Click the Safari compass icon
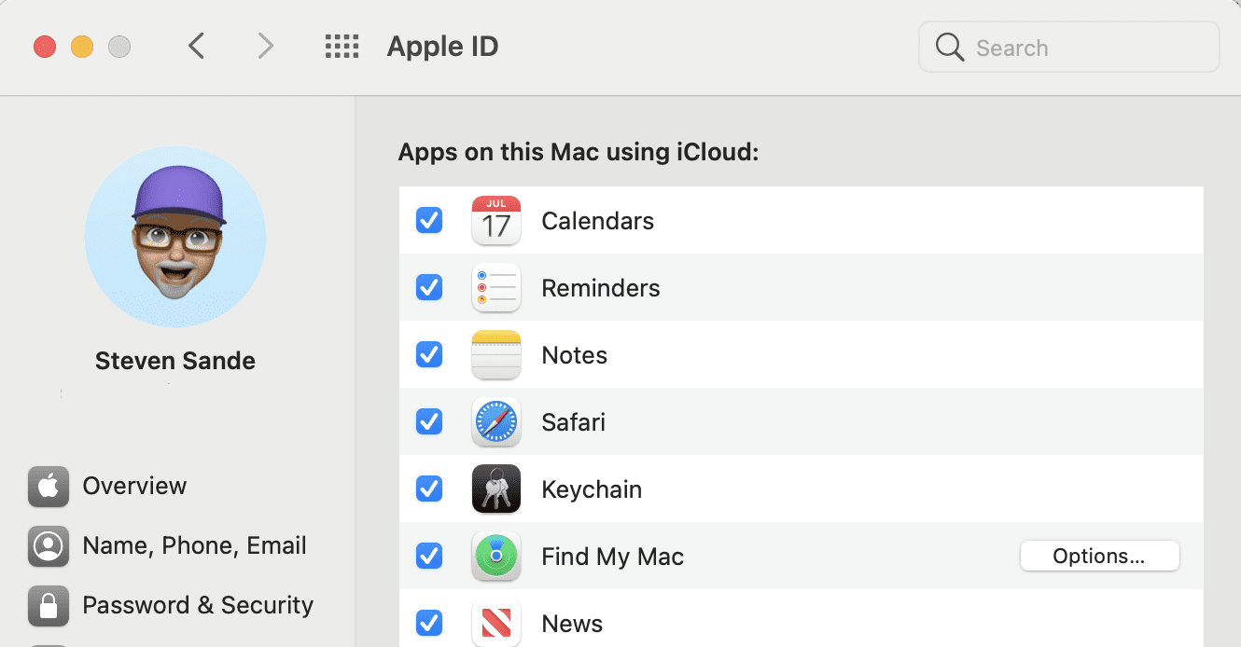The height and width of the screenshot is (647, 1241). click(x=495, y=422)
